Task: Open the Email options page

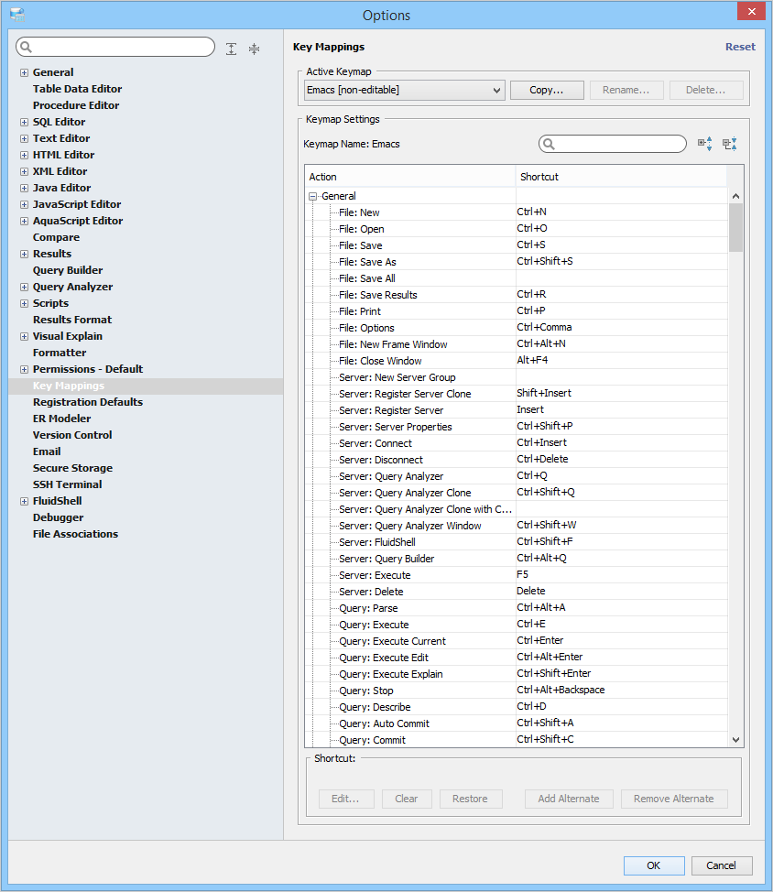Action: click(47, 451)
